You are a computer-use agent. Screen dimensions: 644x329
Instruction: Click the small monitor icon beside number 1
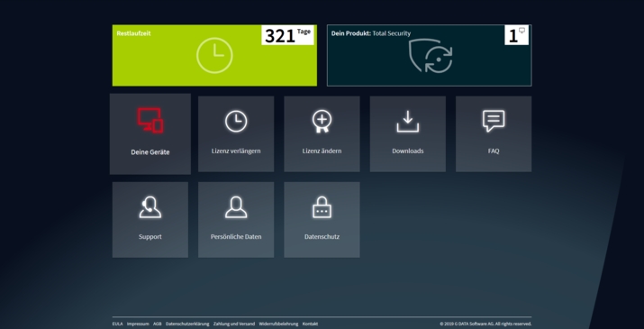pos(522,31)
